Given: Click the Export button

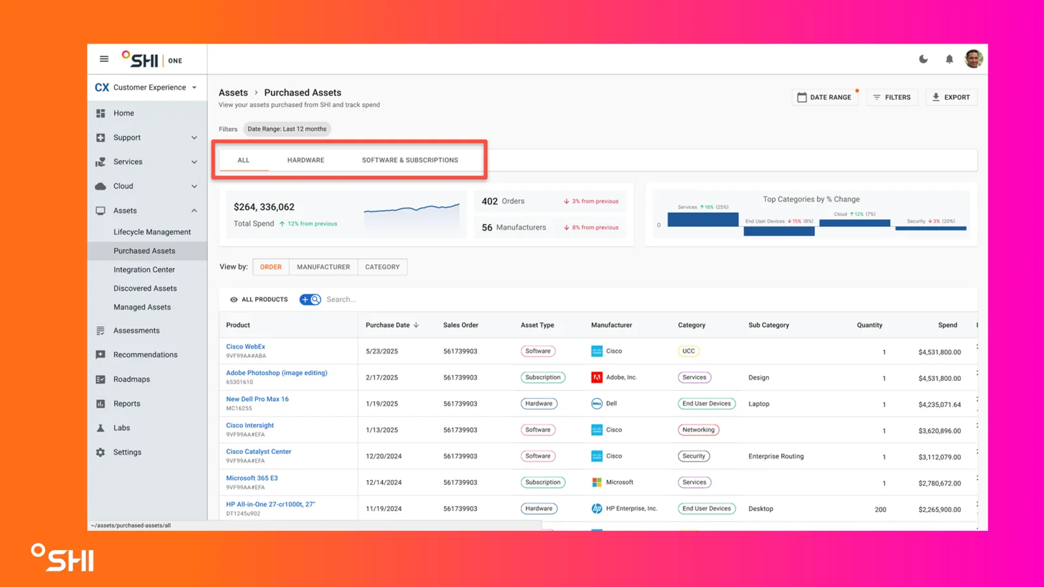Looking at the screenshot, I should (951, 97).
